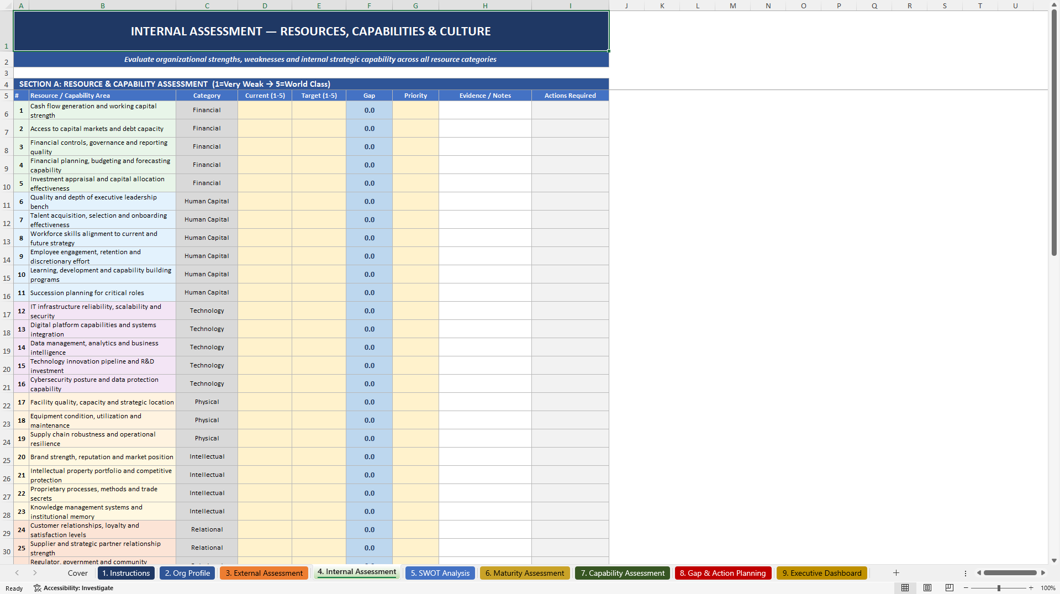
Task: Open the 3. External Assessment tab
Action: pos(264,573)
